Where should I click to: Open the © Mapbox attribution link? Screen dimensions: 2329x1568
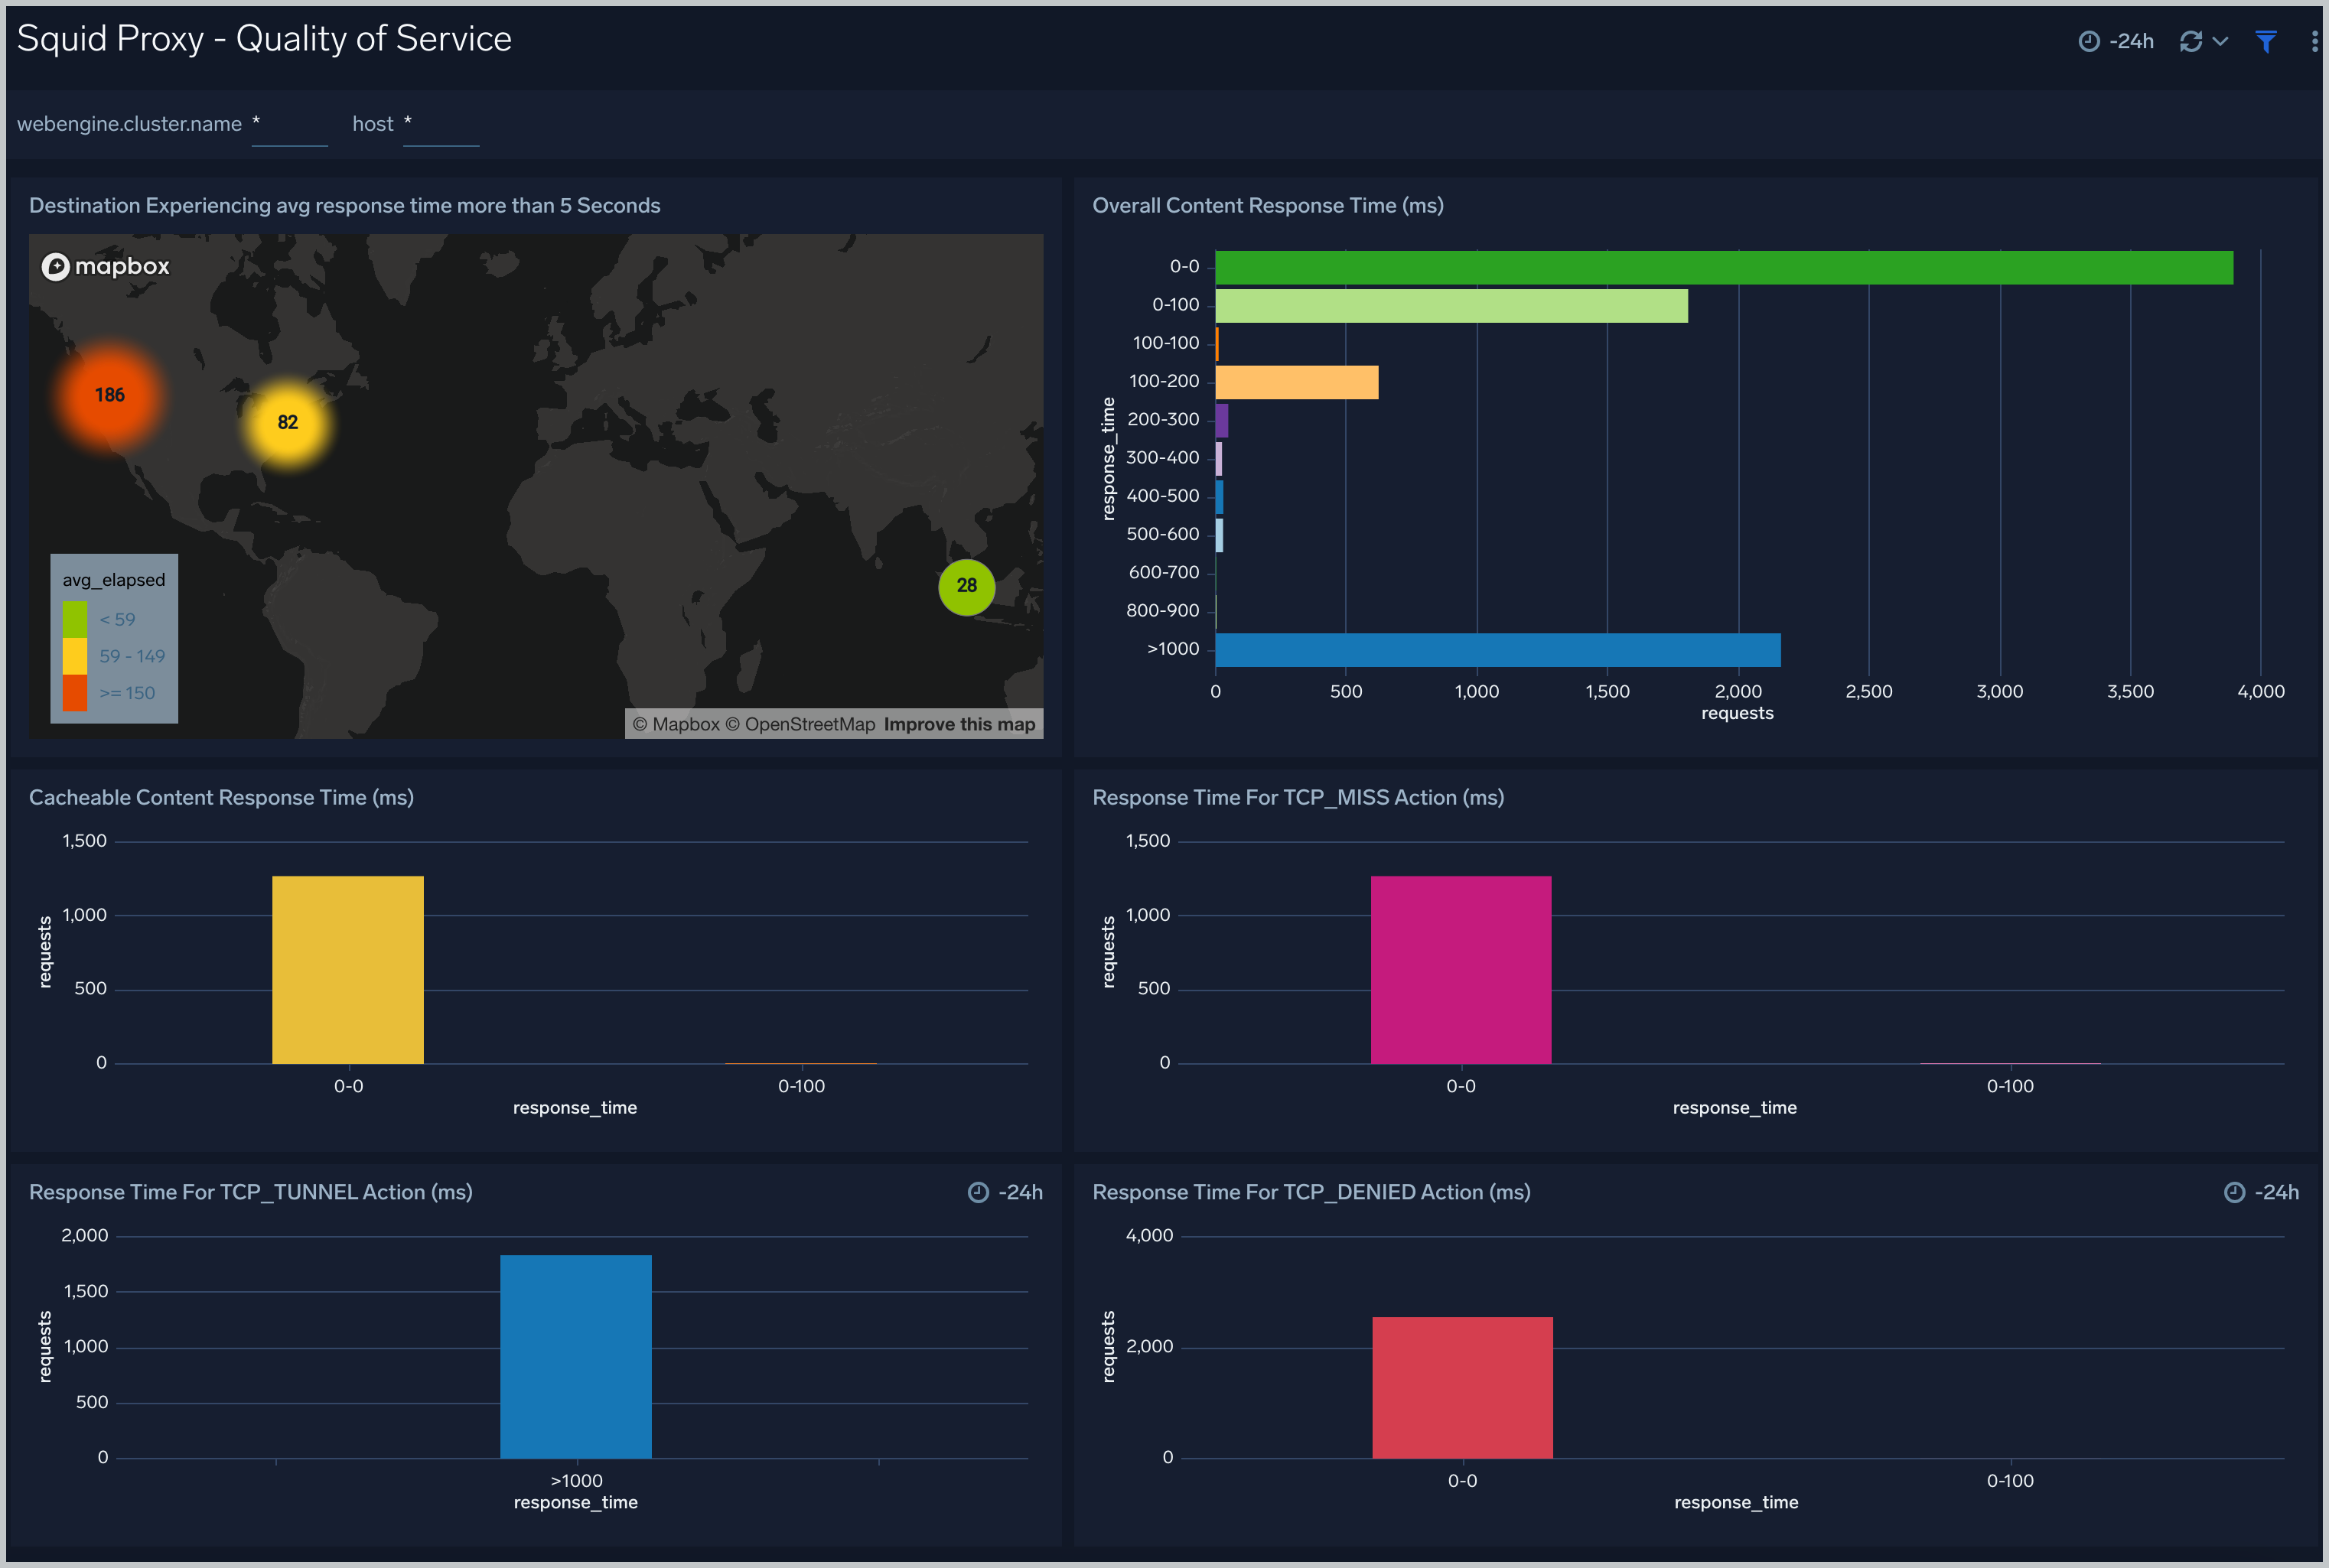click(x=676, y=724)
